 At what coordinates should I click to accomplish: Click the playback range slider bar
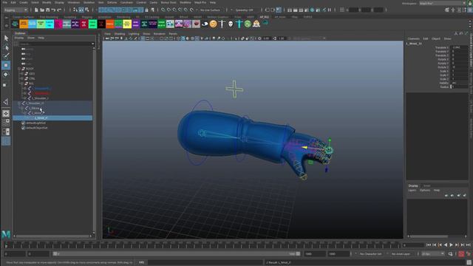pyautogui.click(x=177, y=254)
